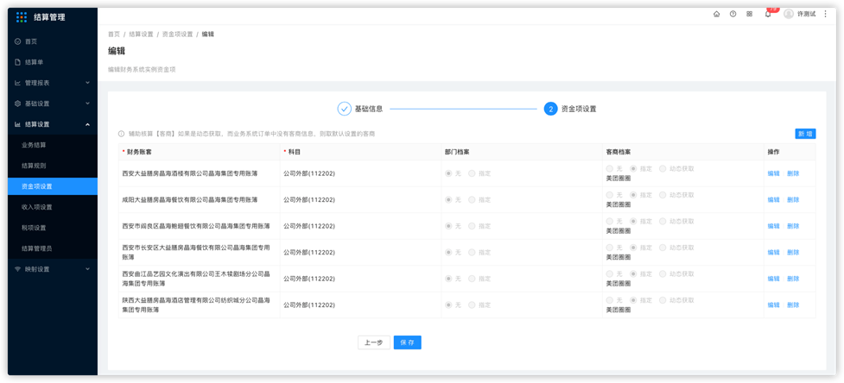This screenshot has width=844, height=383.
Task: Open the vertical three-dot more menu
Action: 826,14
